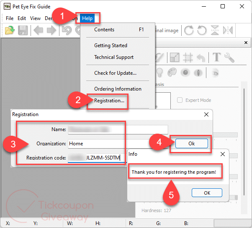Close the Info dialog
252x228 pixels.
(223, 154)
